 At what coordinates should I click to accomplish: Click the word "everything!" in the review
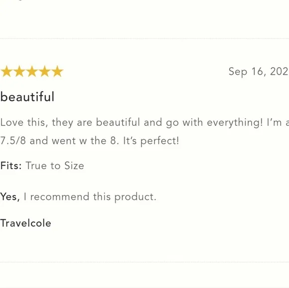pos(235,123)
